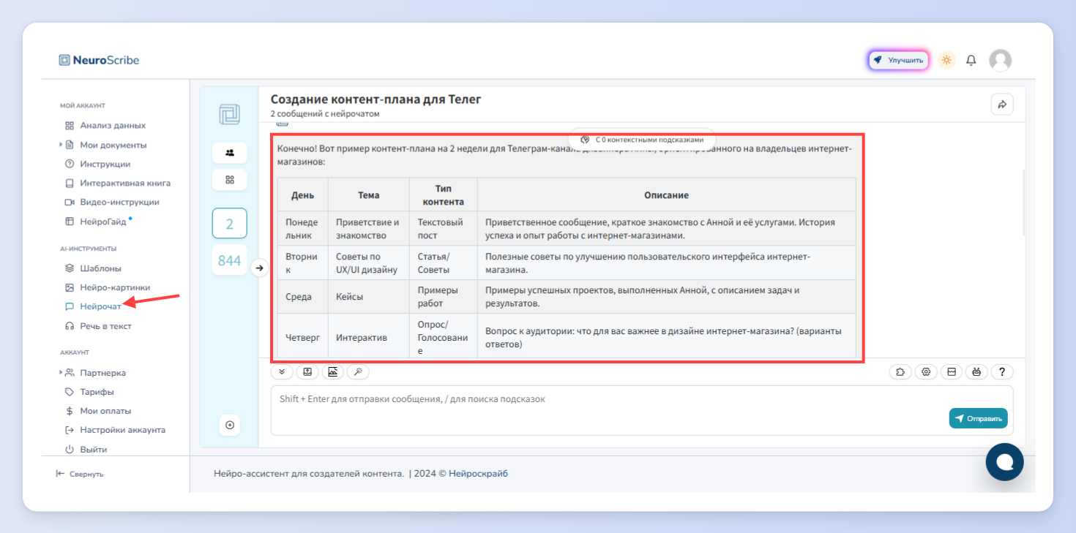Toggle light theme sun icon
The height and width of the screenshot is (533, 1076).
946,60
